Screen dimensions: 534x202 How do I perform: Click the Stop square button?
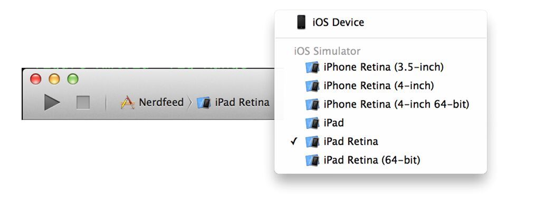(83, 102)
